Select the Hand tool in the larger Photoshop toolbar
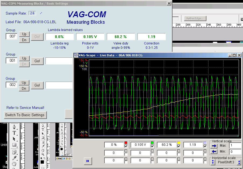Screen dimensions: 243x169 pos(14,164)
